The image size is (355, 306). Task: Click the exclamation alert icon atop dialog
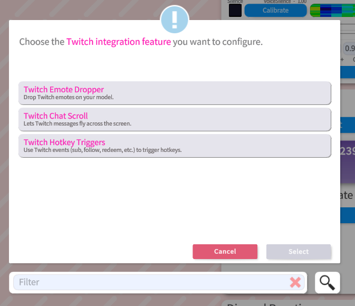(174, 20)
